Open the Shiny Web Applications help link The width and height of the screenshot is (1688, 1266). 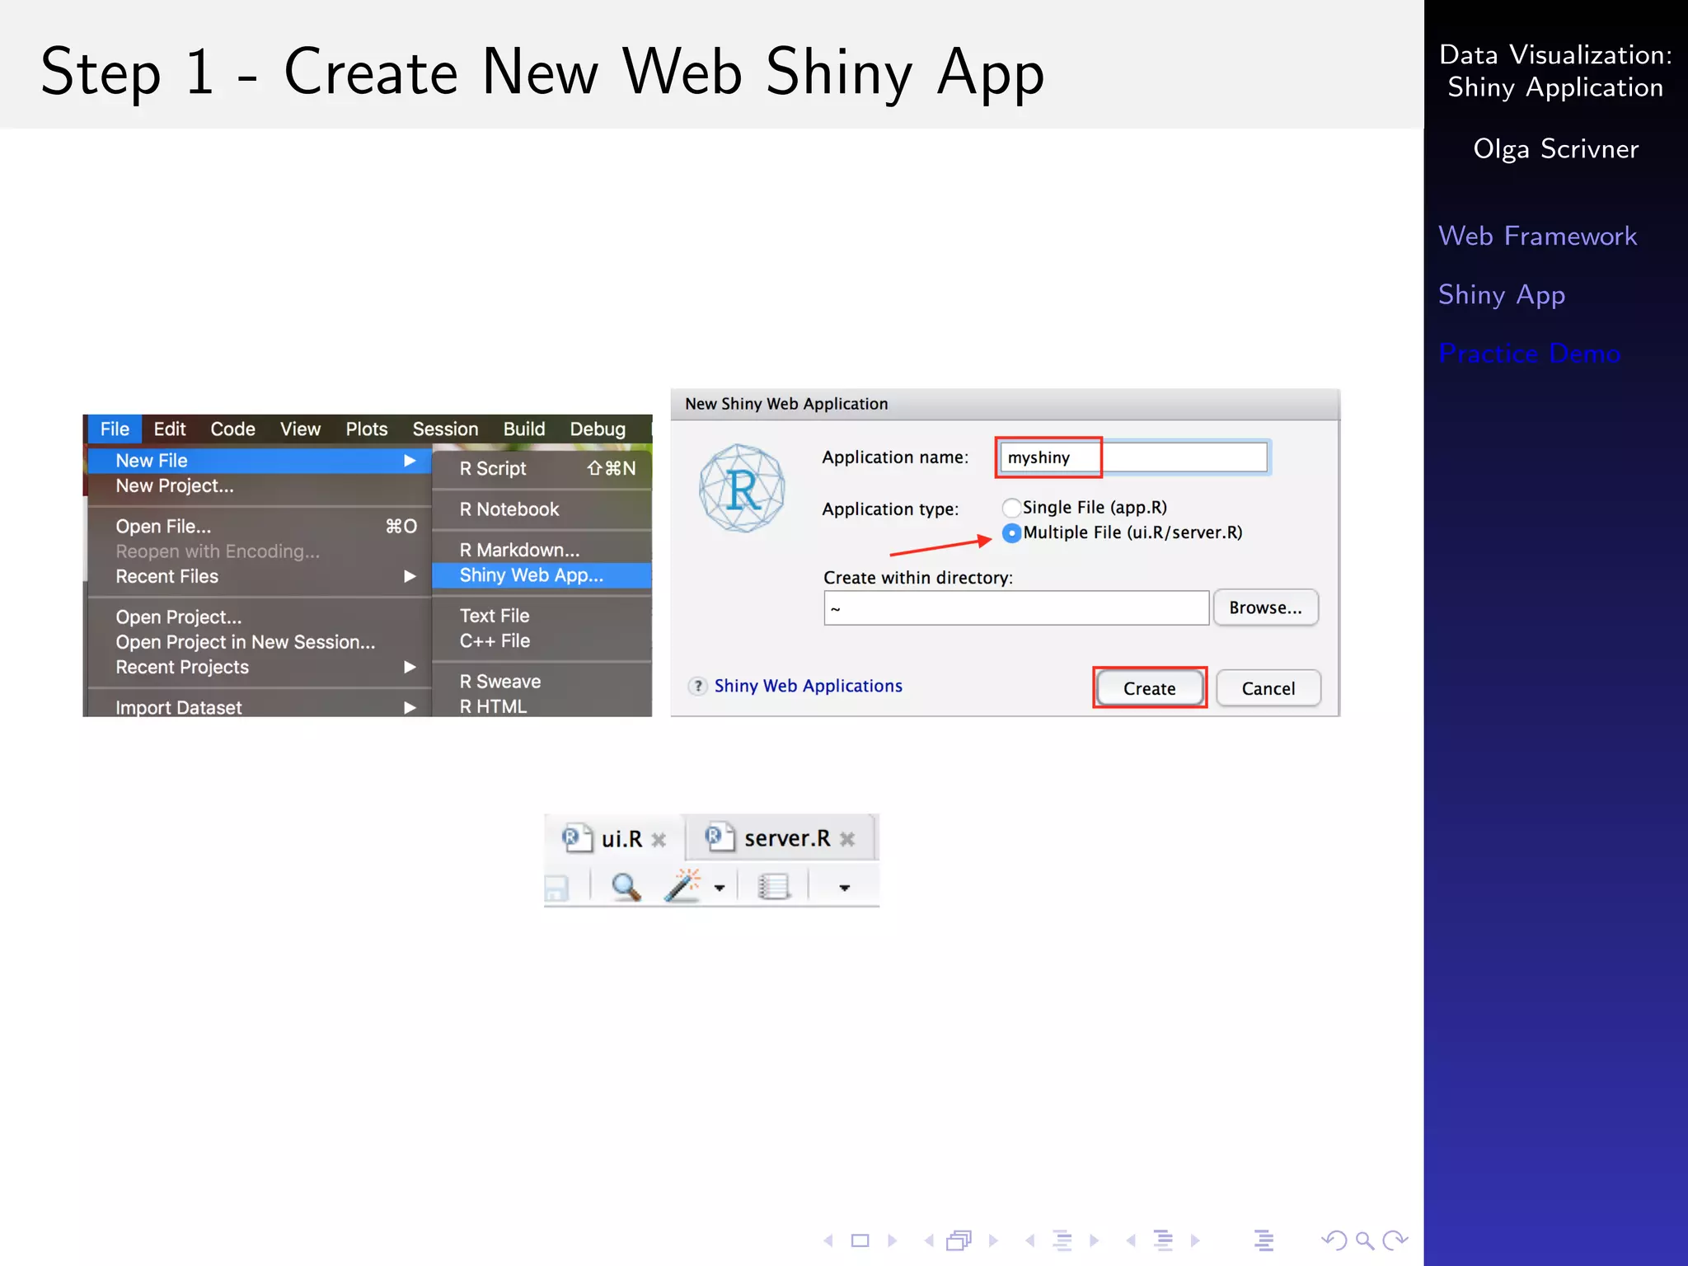(809, 686)
